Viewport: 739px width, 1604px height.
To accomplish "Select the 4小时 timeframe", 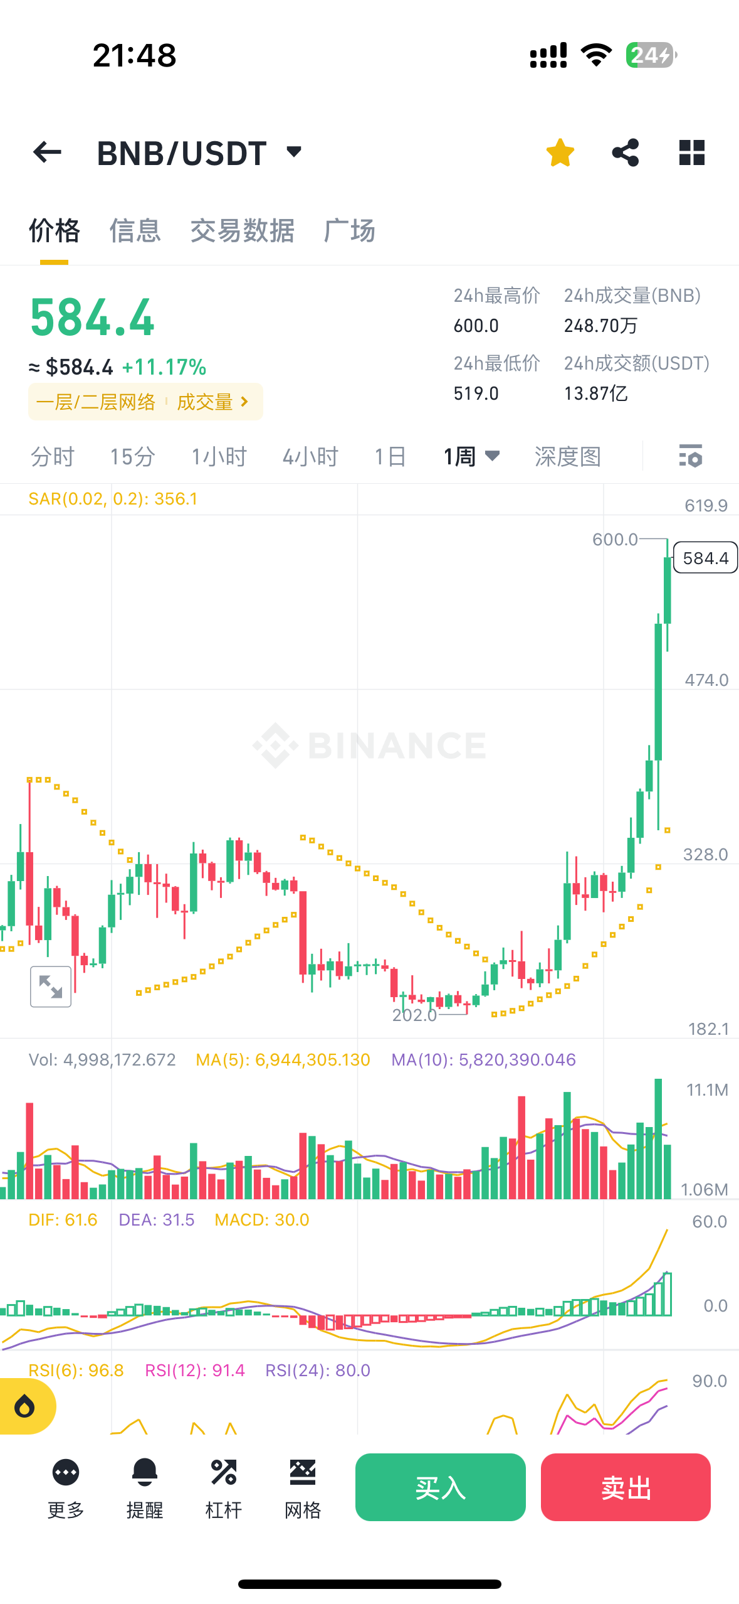I will coord(310,456).
